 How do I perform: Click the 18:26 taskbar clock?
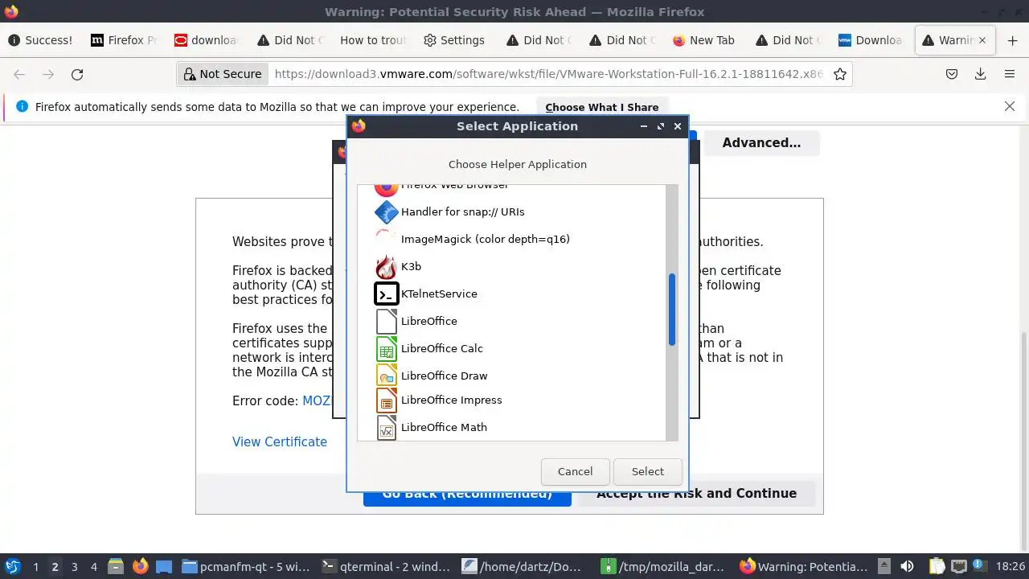pyautogui.click(x=1010, y=567)
